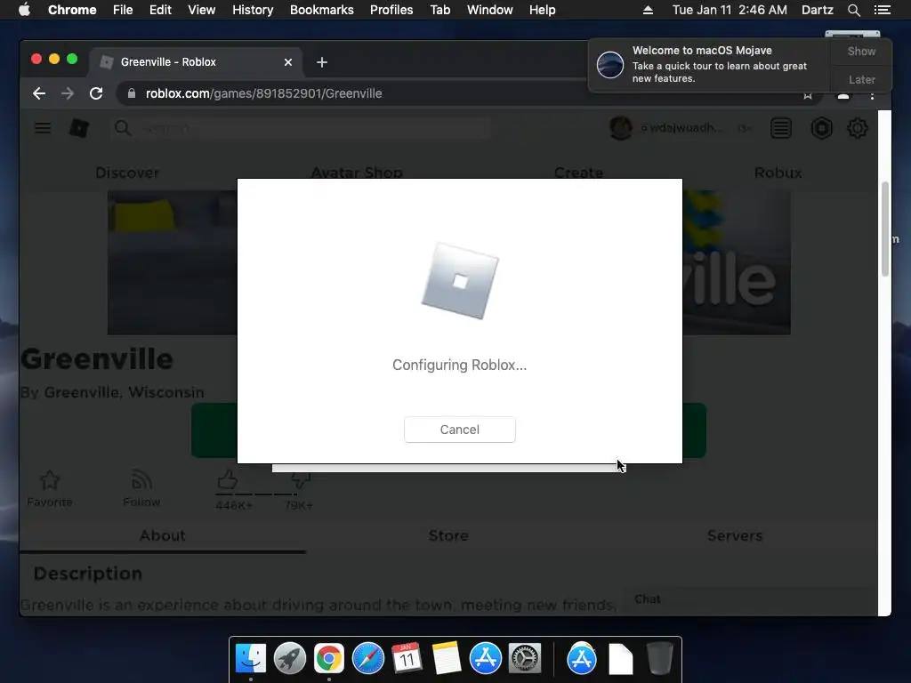Open the blank document in the Dock
This screenshot has width=911, height=683.
click(x=620, y=659)
